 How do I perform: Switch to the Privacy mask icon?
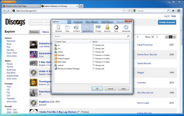pos(98,28)
